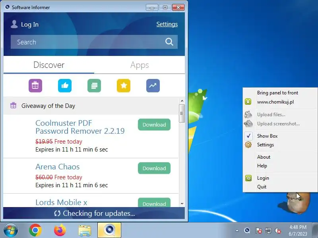Open the green articles list icon
This screenshot has height=238, width=318.
(x=94, y=86)
